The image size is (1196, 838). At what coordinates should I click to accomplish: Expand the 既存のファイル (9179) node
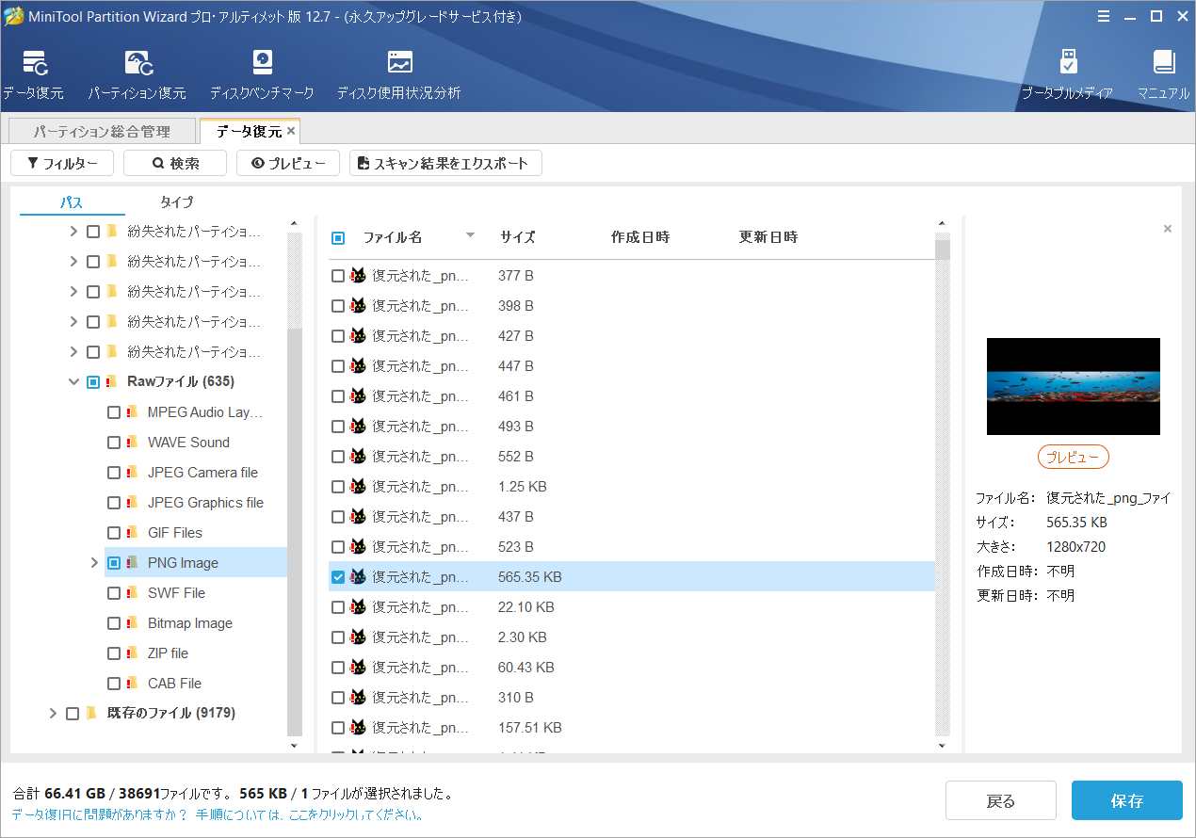(x=53, y=714)
